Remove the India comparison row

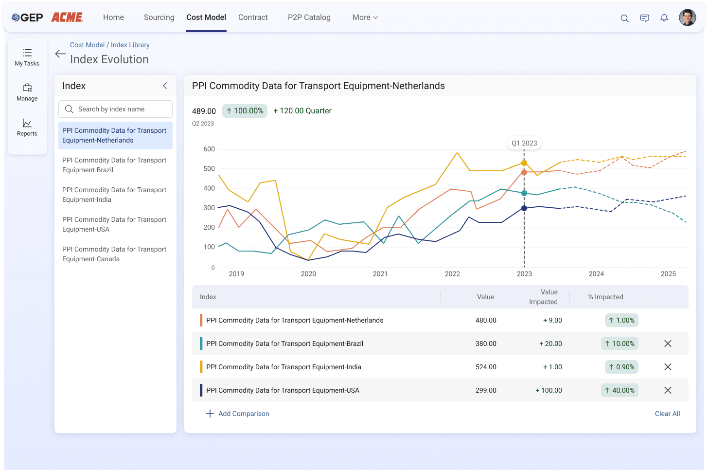[x=668, y=367]
